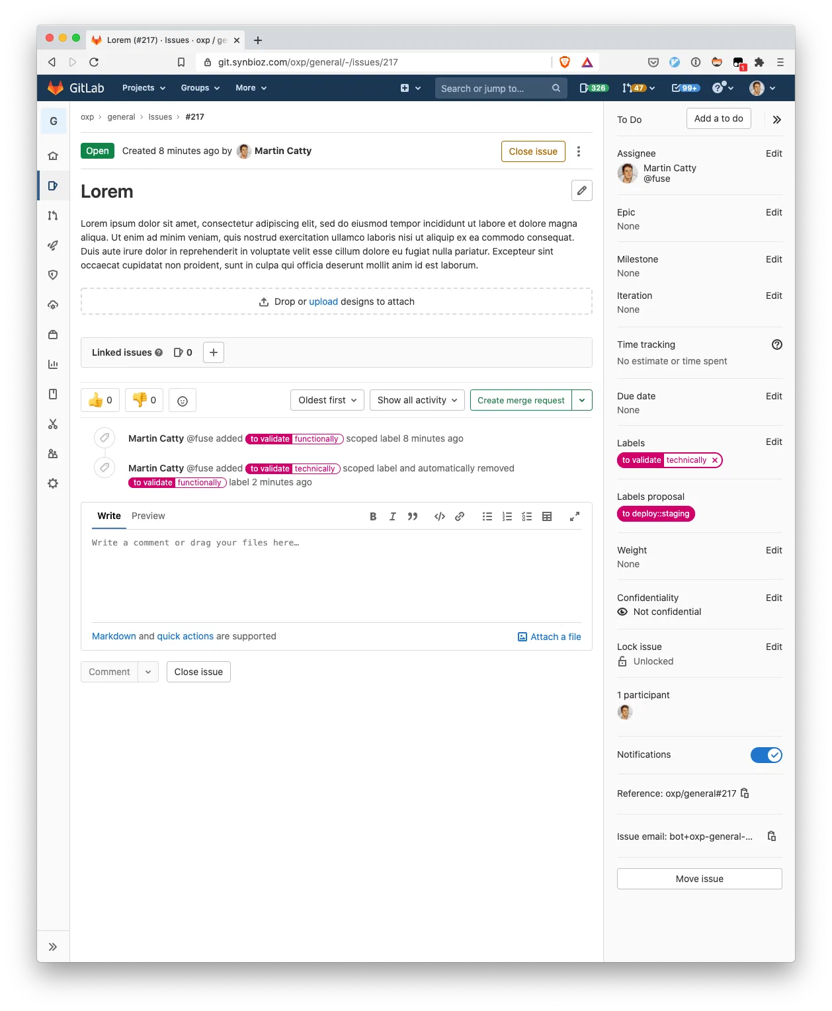The height and width of the screenshot is (1011, 832).
Task: Insert code formatting in comment editor
Action: pyautogui.click(x=439, y=516)
